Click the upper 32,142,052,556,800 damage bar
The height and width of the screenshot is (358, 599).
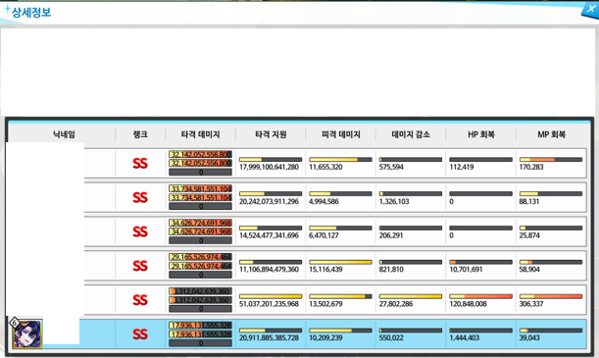[x=200, y=154]
